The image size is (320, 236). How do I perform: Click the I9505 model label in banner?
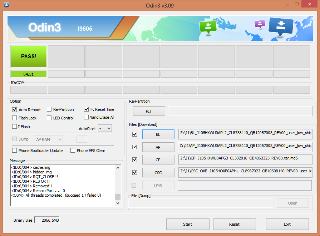85,29
